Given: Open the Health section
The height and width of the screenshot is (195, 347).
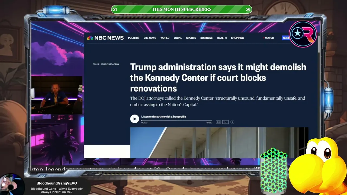Looking at the screenshot, I should click(222, 38).
